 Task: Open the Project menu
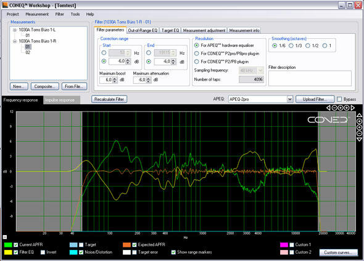(x=12, y=14)
